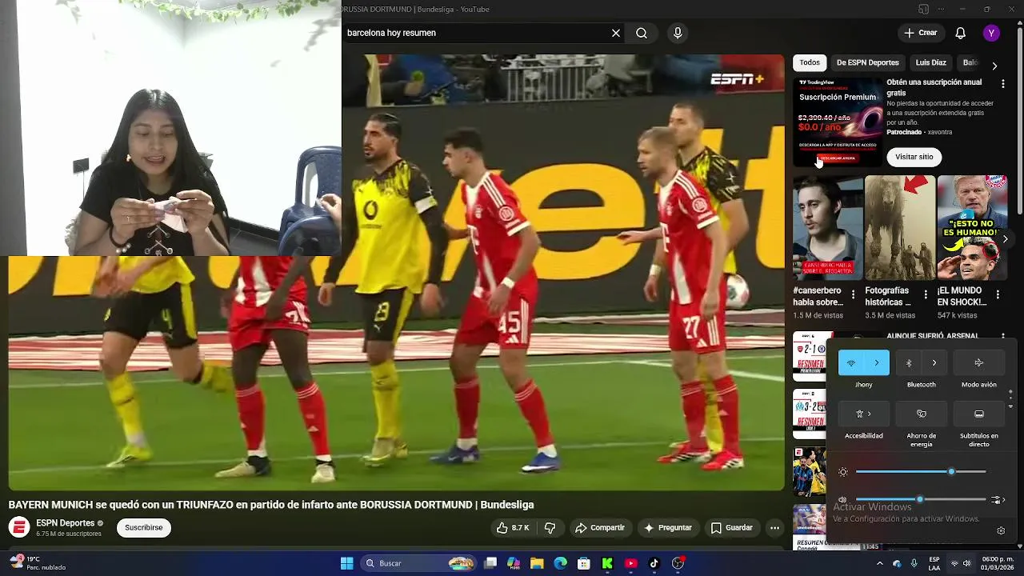Toggle Modo avión
Viewport: 1024px width, 576px height.
pyautogui.click(x=979, y=363)
